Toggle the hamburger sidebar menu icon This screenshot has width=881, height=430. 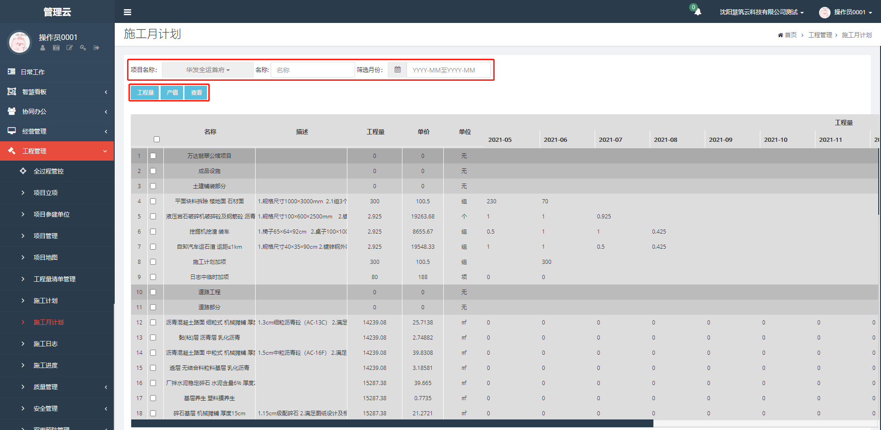click(128, 12)
